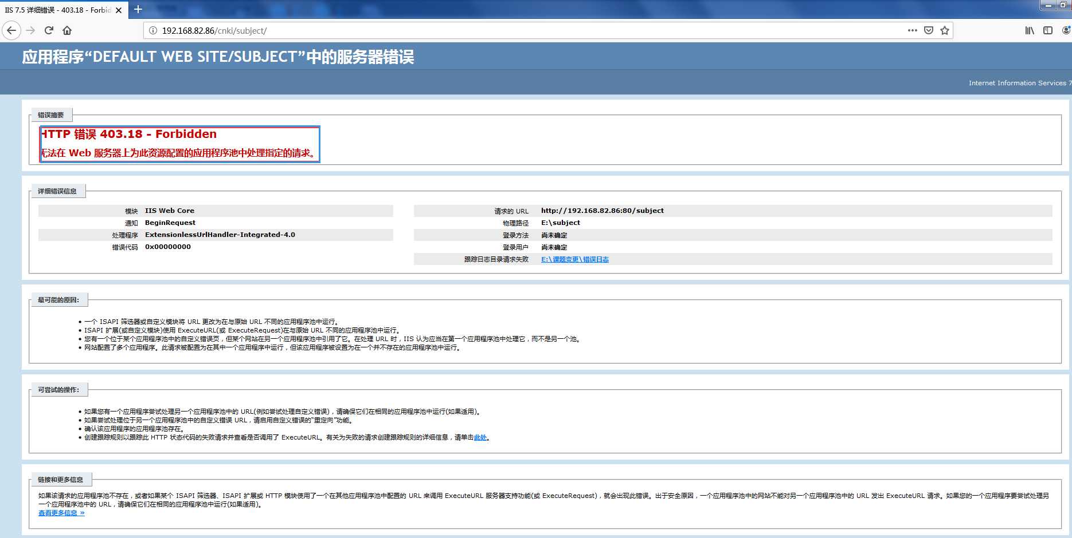This screenshot has width=1072, height=538.
Task: Click the HTTP 错误 403.18 - Forbidden heading
Action: (x=128, y=134)
